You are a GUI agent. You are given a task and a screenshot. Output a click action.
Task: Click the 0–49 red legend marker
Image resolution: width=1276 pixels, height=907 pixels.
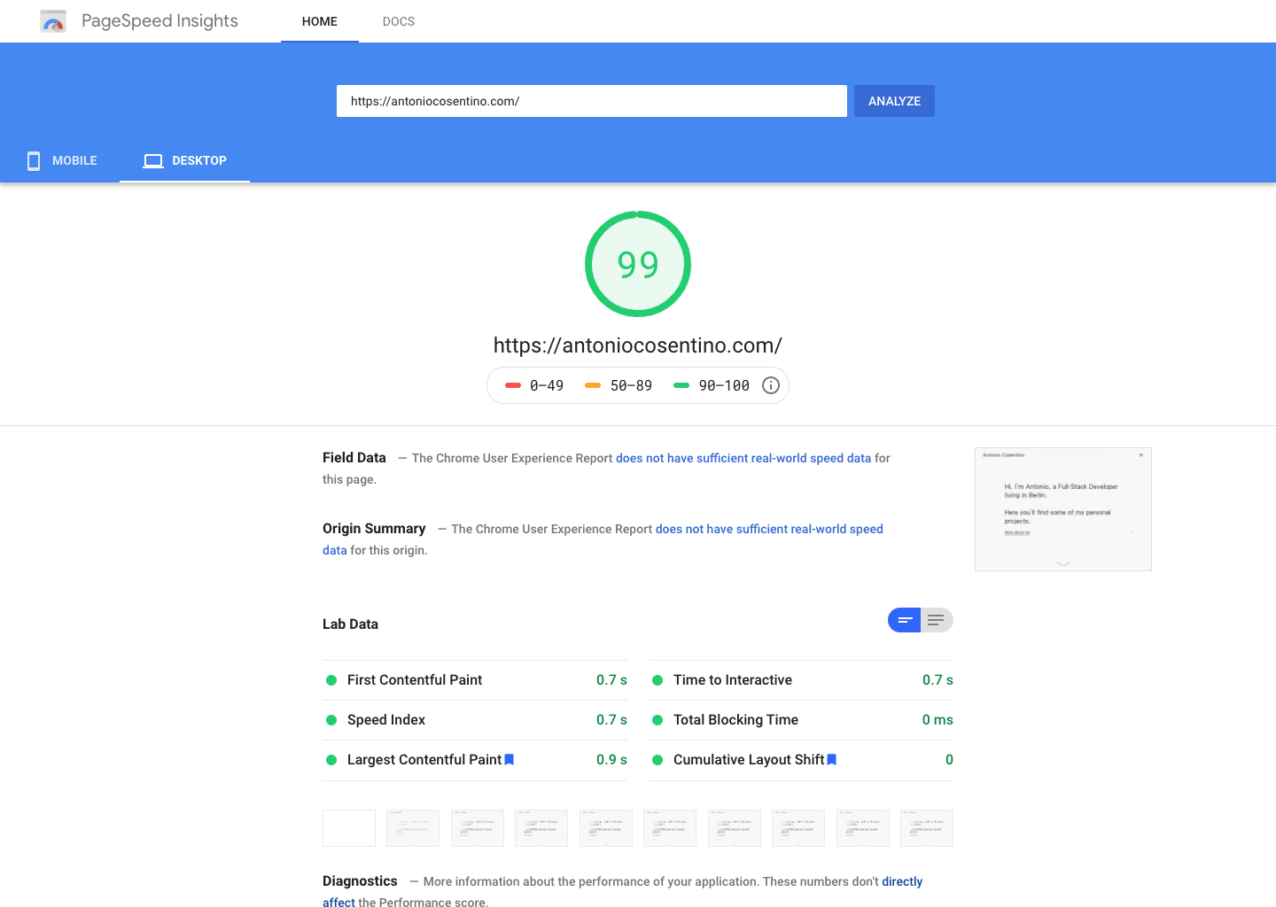point(513,385)
